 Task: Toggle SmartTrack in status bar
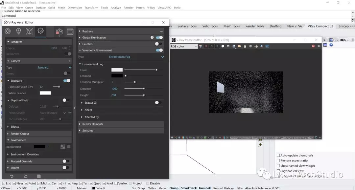point(189,188)
